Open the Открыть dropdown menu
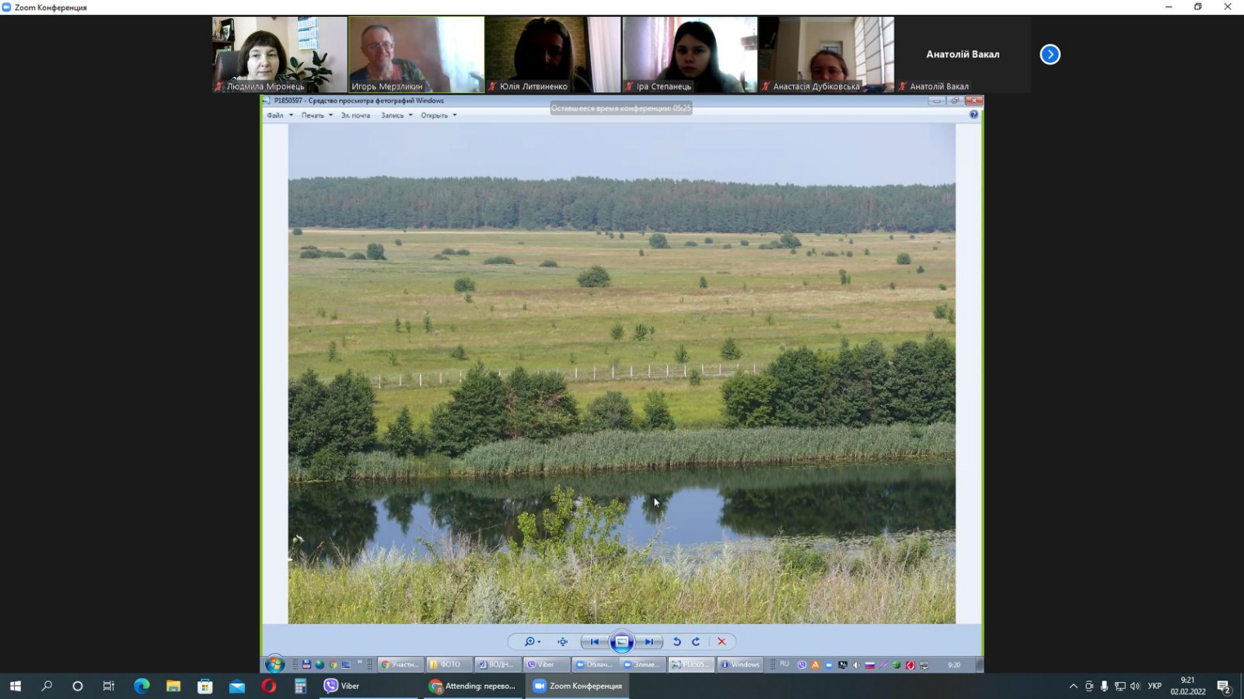Viewport: 1244px width, 699px height. tap(439, 116)
